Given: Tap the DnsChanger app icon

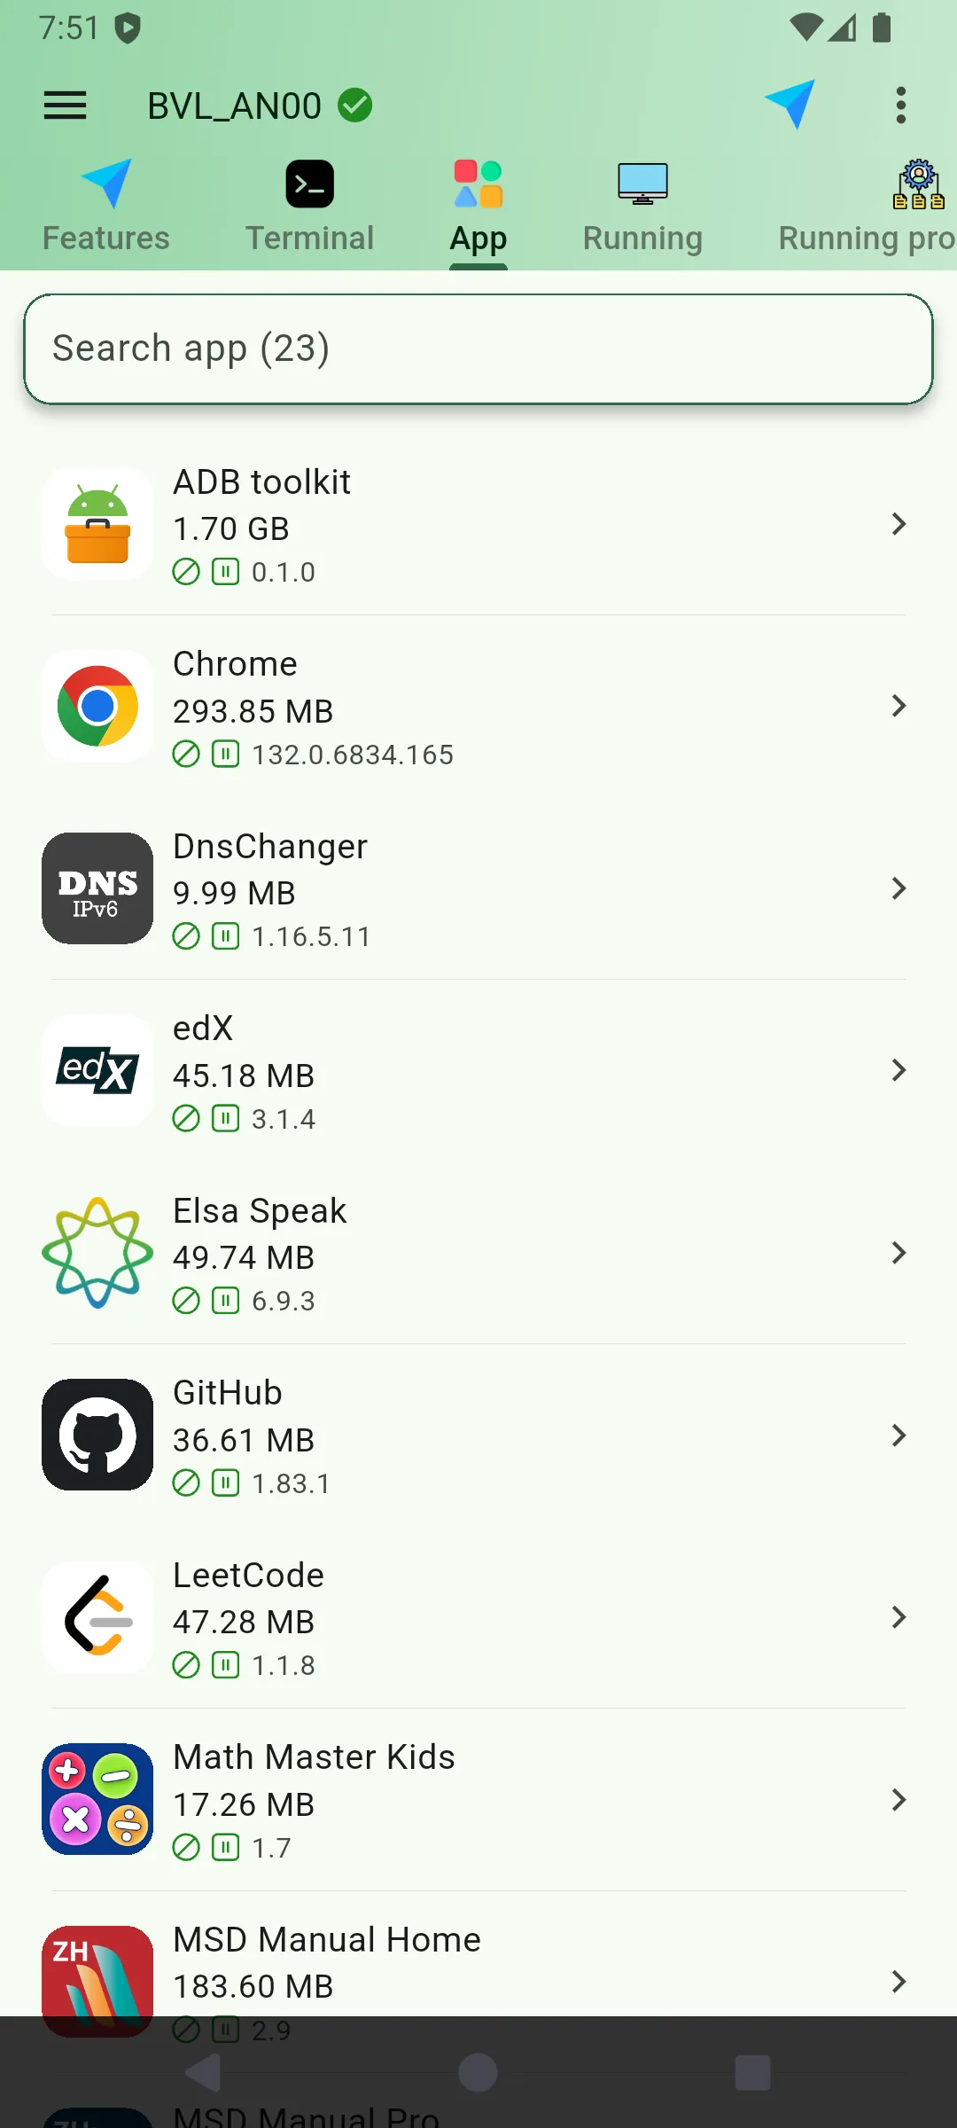Looking at the screenshot, I should coord(97,888).
